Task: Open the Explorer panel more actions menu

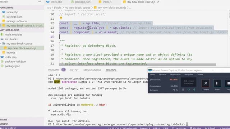Action: [40, 2]
